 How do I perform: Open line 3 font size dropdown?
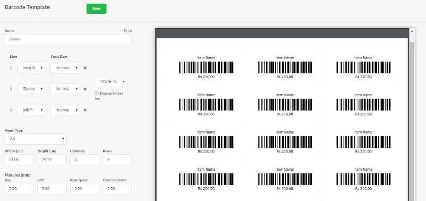(x=65, y=110)
